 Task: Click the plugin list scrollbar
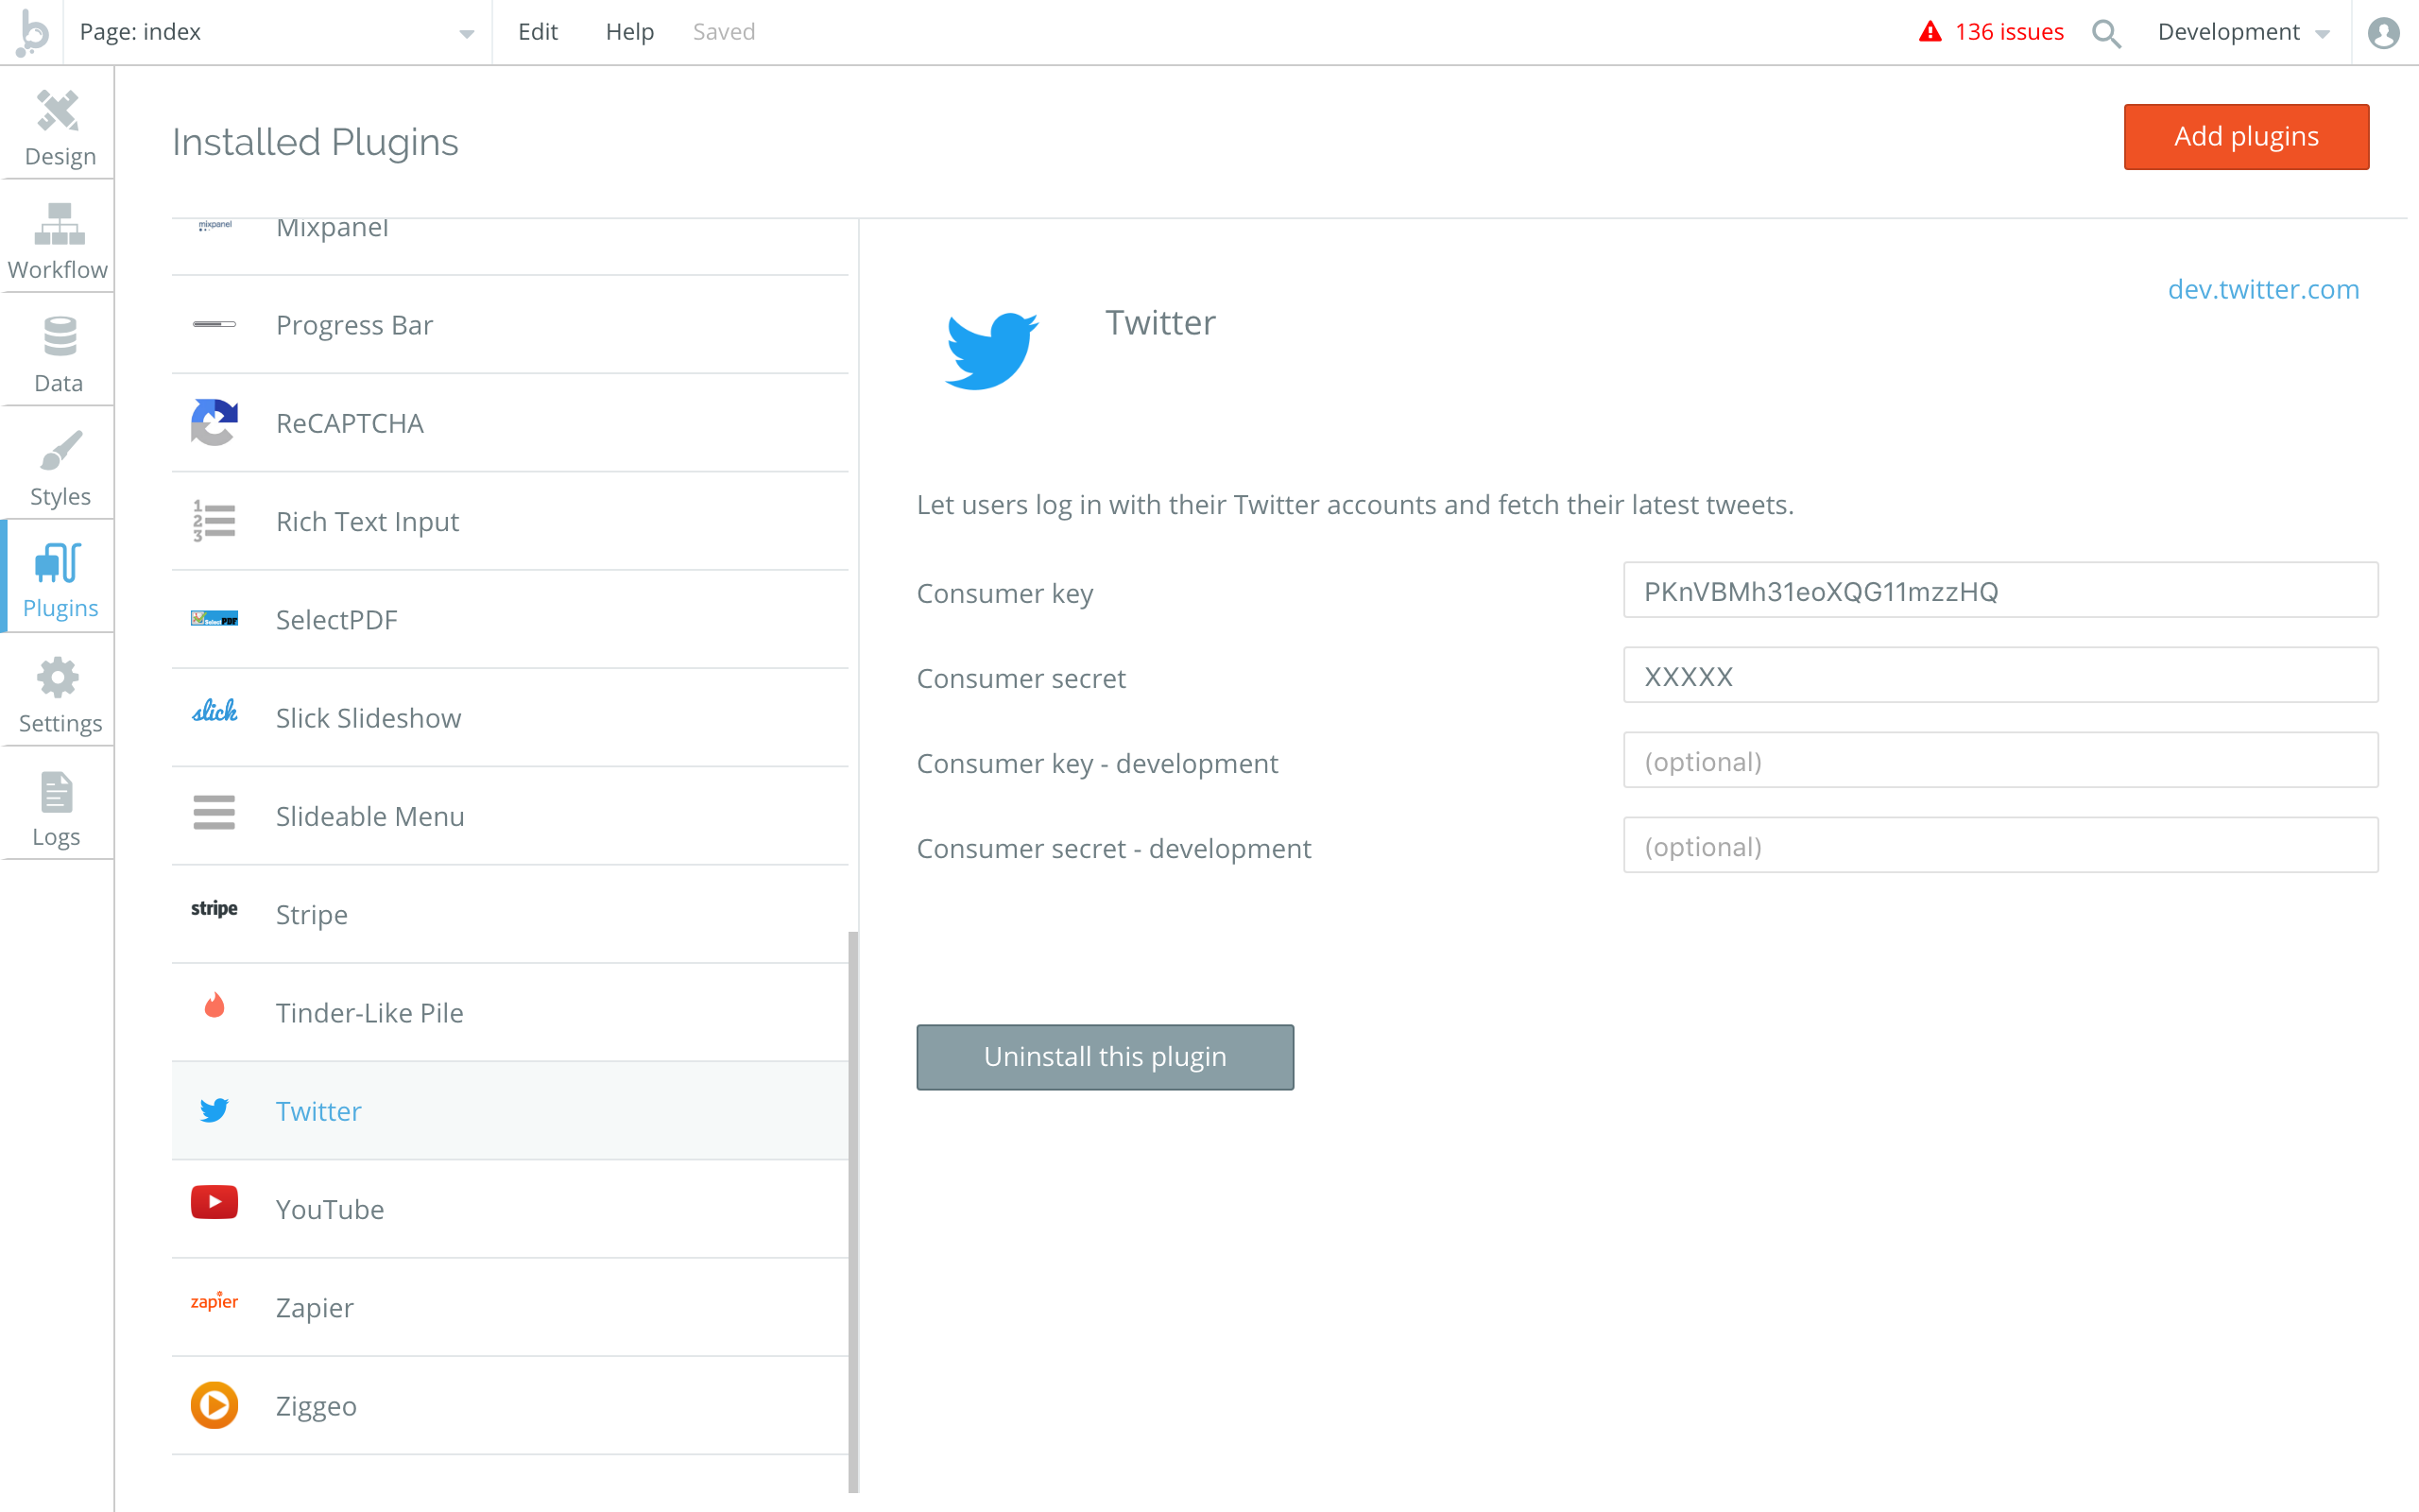[x=852, y=1211]
